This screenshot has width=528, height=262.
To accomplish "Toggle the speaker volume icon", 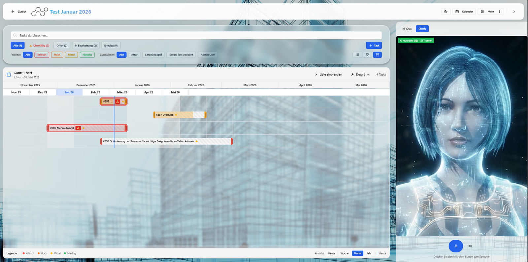I will (x=470, y=246).
